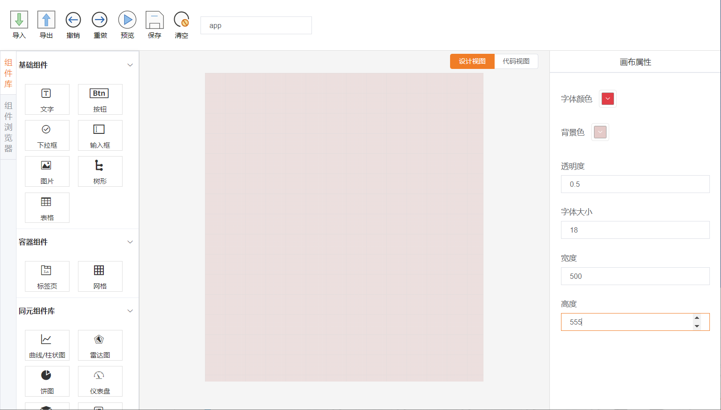Open the 组件浏览器 vertical side tab
The image size is (721, 410).
(8, 127)
